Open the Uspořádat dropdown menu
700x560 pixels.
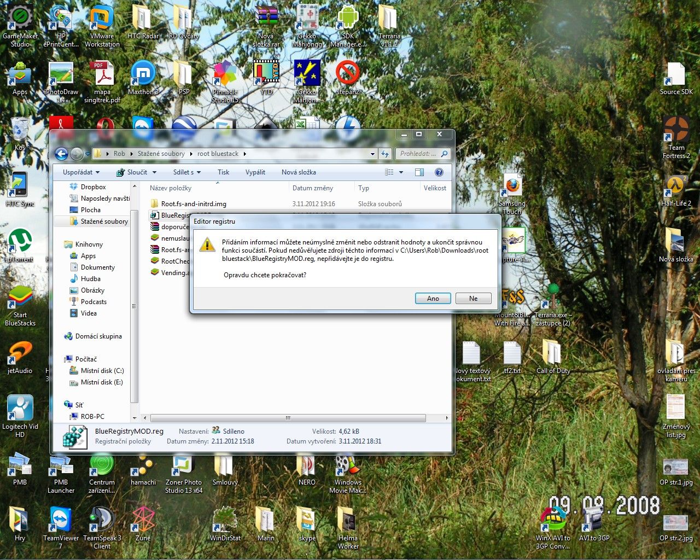point(81,172)
